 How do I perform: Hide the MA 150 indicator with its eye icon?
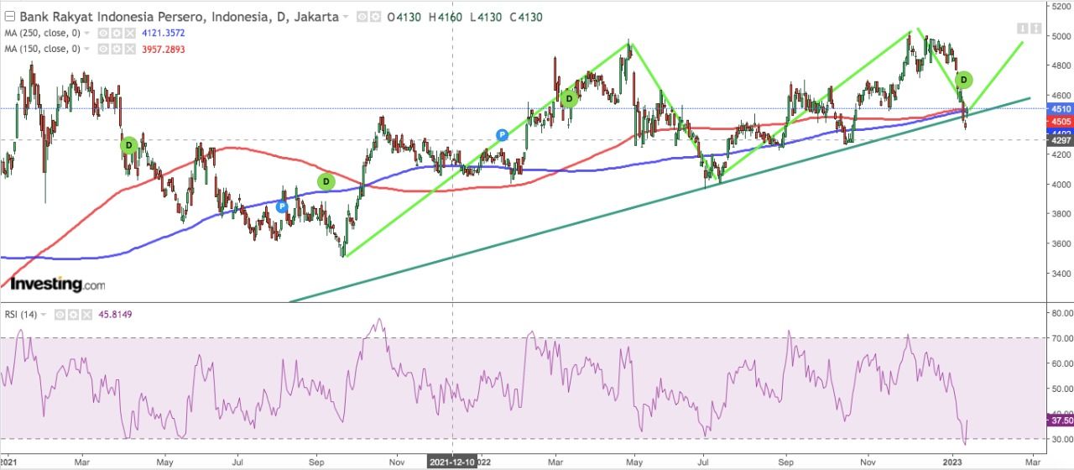tap(103, 49)
